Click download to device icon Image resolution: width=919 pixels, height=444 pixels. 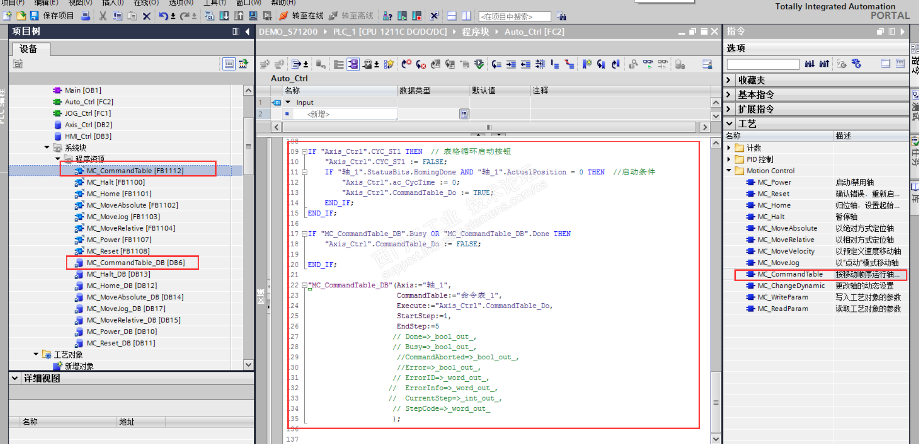pyautogui.click(x=224, y=16)
